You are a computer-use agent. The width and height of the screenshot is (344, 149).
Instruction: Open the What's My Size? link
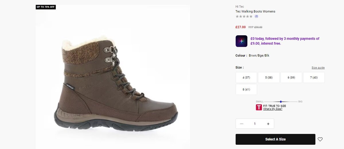click(273, 109)
